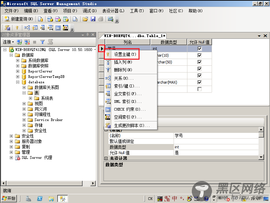This screenshot has height=203, width=270.
Task: Open the 文件 menu
Action: tap(11, 11)
